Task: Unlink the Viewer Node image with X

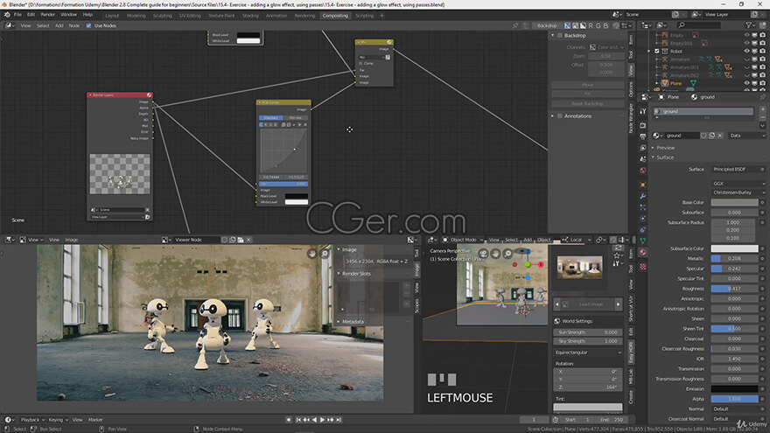Action: point(249,240)
